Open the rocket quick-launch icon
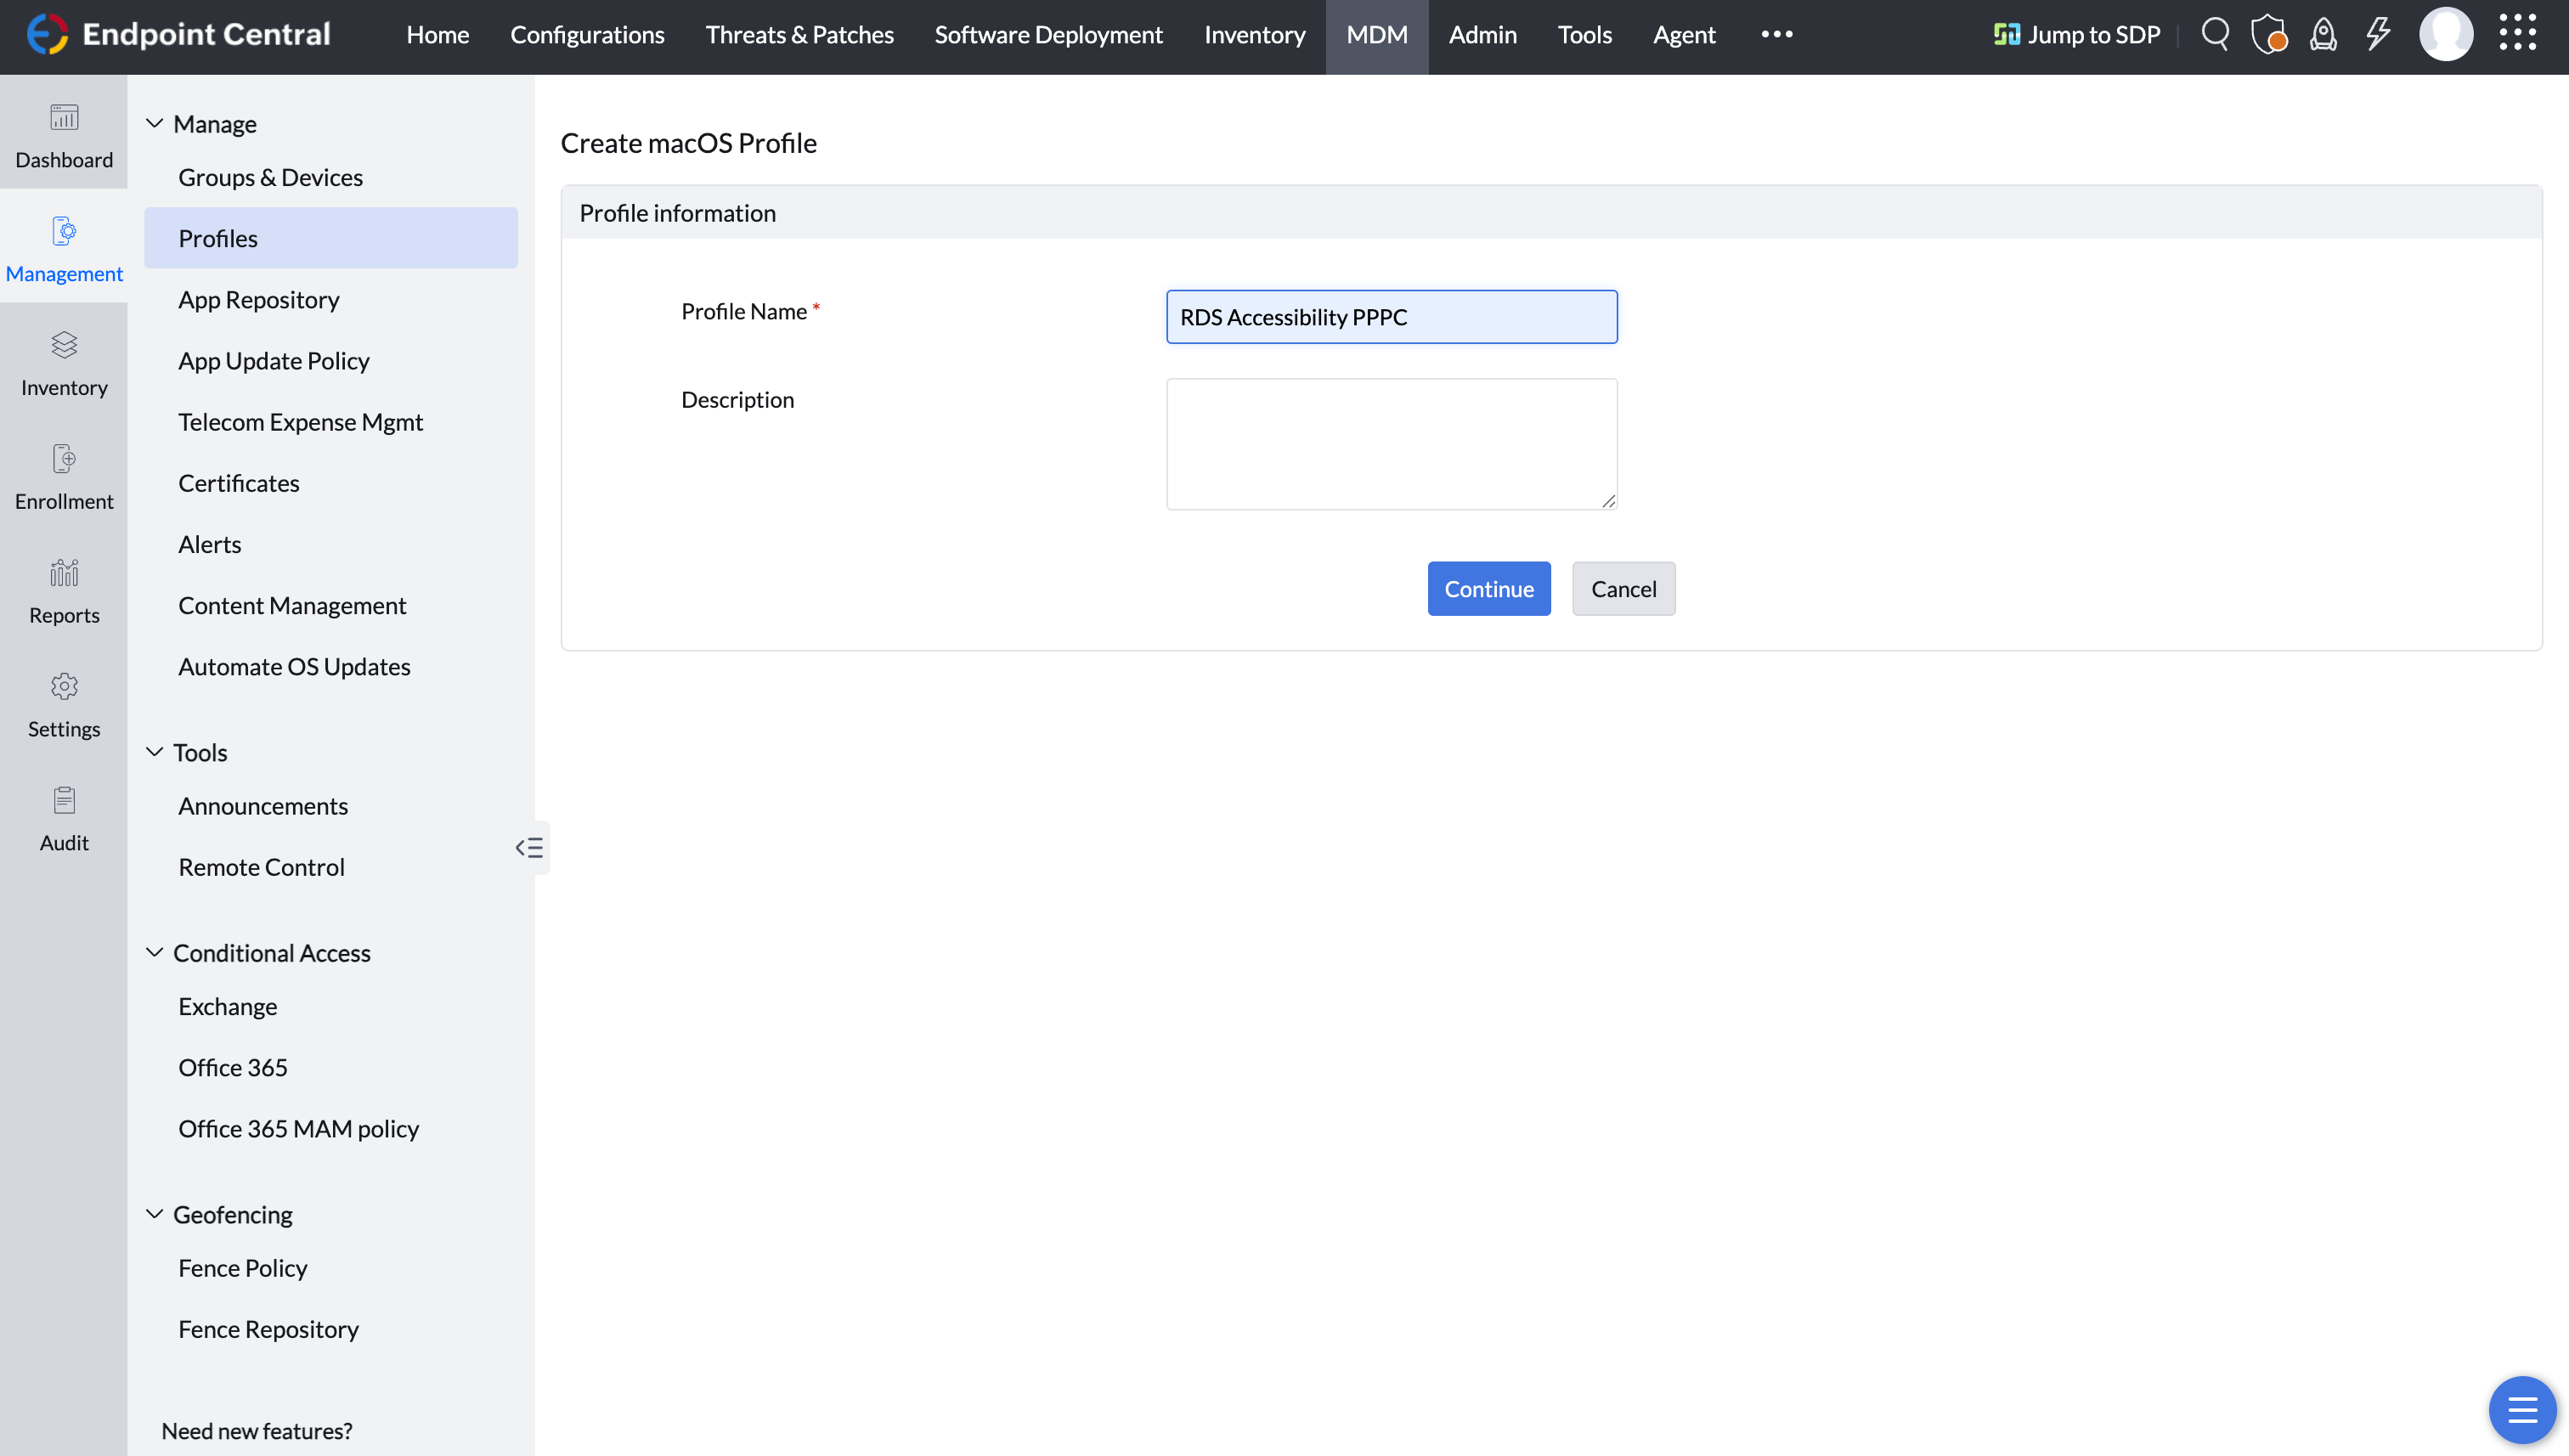This screenshot has width=2569, height=1456. pyautogui.click(x=2323, y=35)
